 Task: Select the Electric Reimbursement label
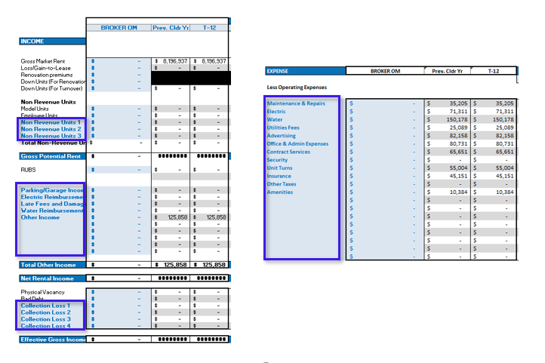pos(52,197)
